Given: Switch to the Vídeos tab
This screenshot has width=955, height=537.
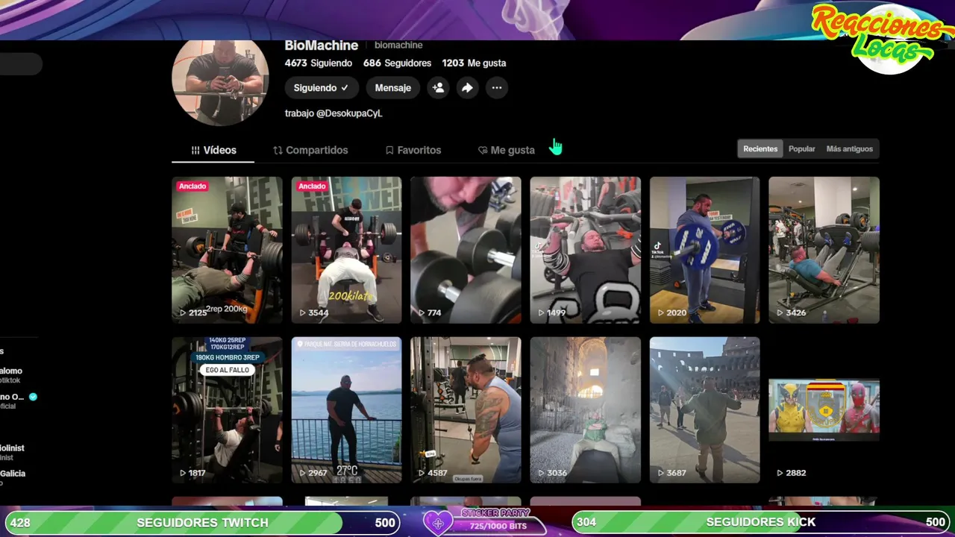Looking at the screenshot, I should 213,150.
